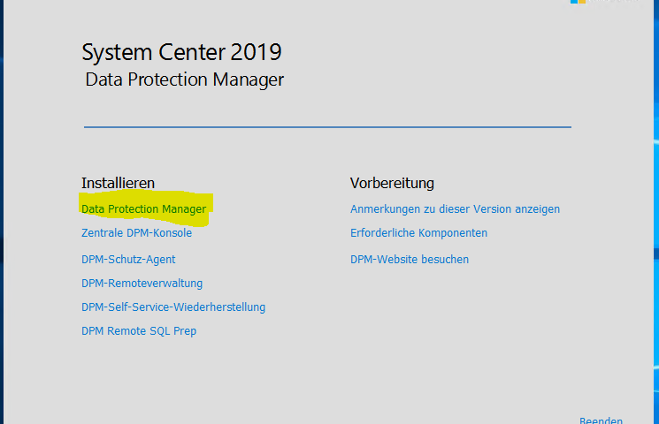Install the DPM-Schutz-Agent
Screen dimensions: 659x424
pyautogui.click(x=128, y=260)
